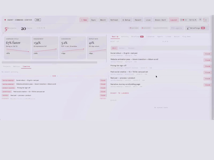This screenshot has width=214, height=160.
Task: Click the Live button
Action: click(x=148, y=20)
